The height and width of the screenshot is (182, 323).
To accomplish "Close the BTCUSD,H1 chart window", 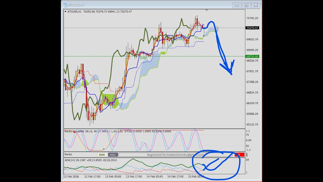I will 256,5.
